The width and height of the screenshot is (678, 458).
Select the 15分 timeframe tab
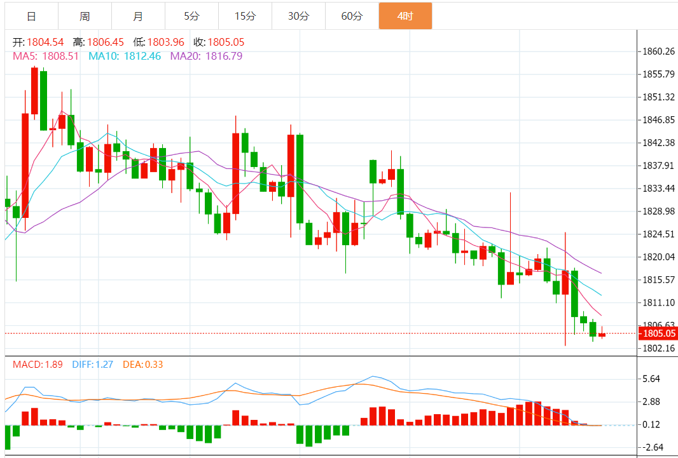[245, 17]
